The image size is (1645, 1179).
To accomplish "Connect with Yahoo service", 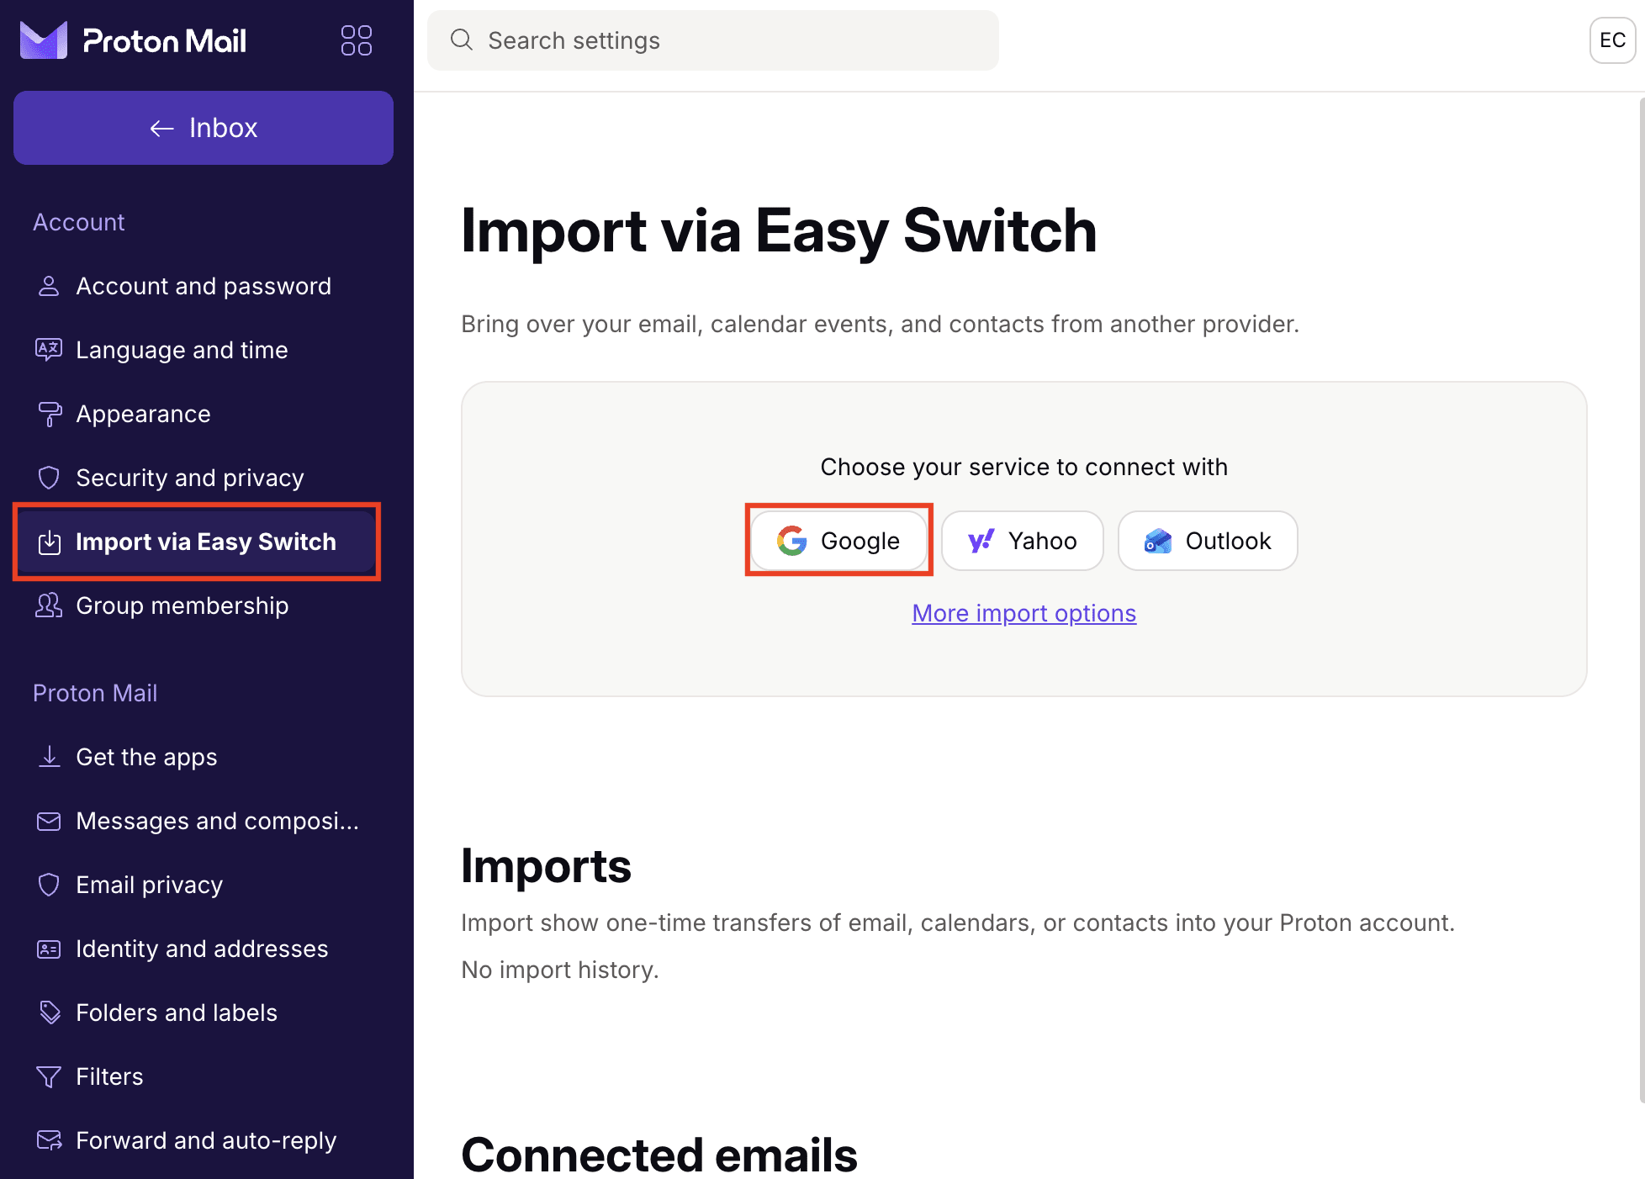I will coord(1022,541).
